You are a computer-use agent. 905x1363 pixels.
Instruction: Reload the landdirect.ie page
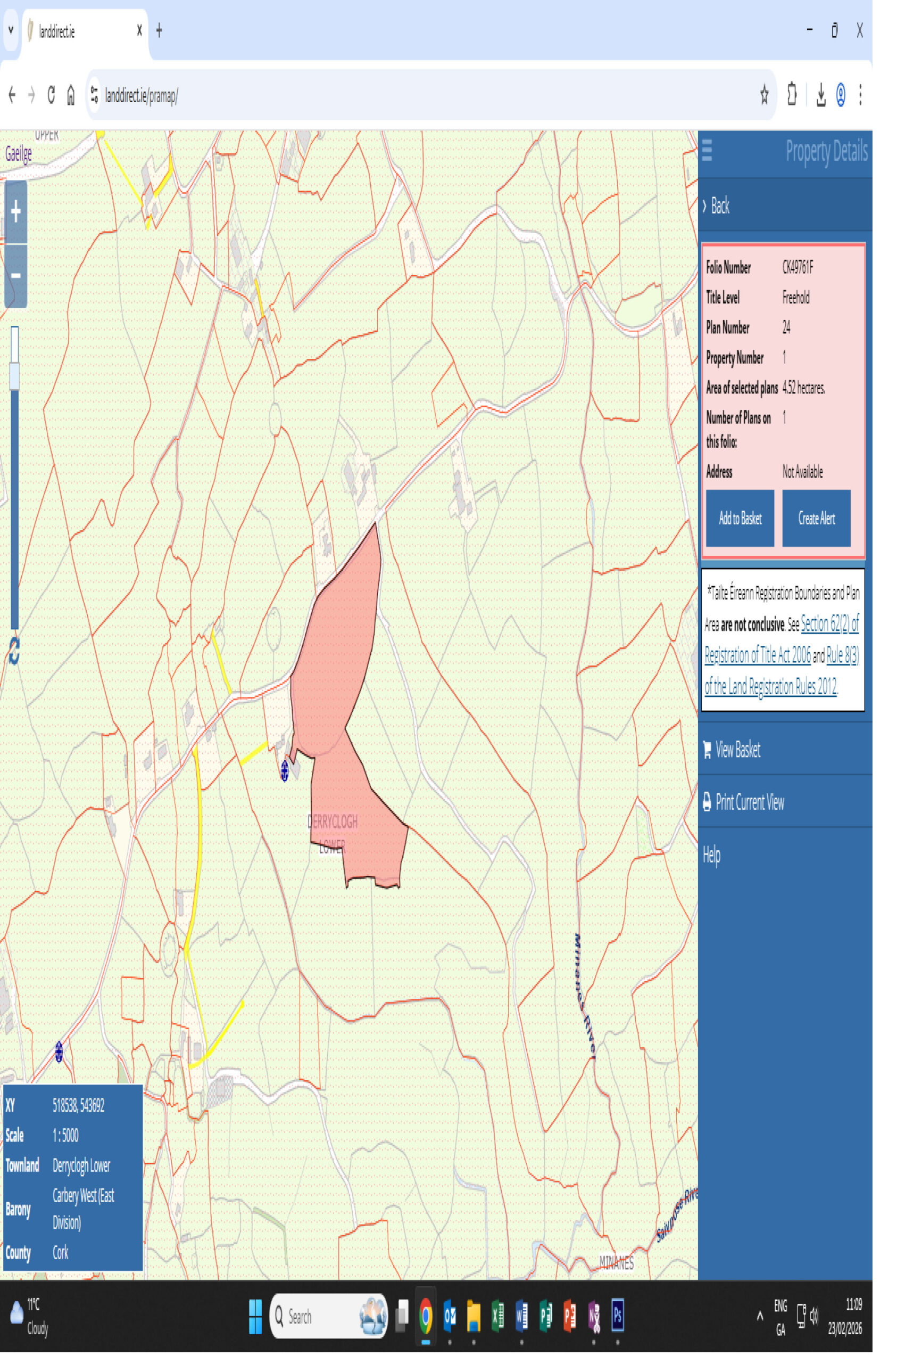coord(52,95)
